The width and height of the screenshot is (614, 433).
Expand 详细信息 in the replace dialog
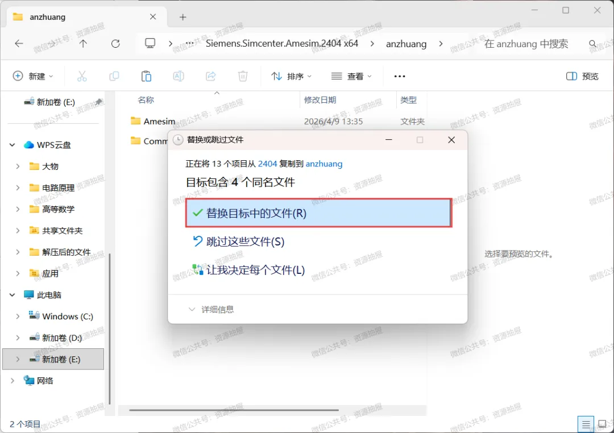tap(211, 309)
